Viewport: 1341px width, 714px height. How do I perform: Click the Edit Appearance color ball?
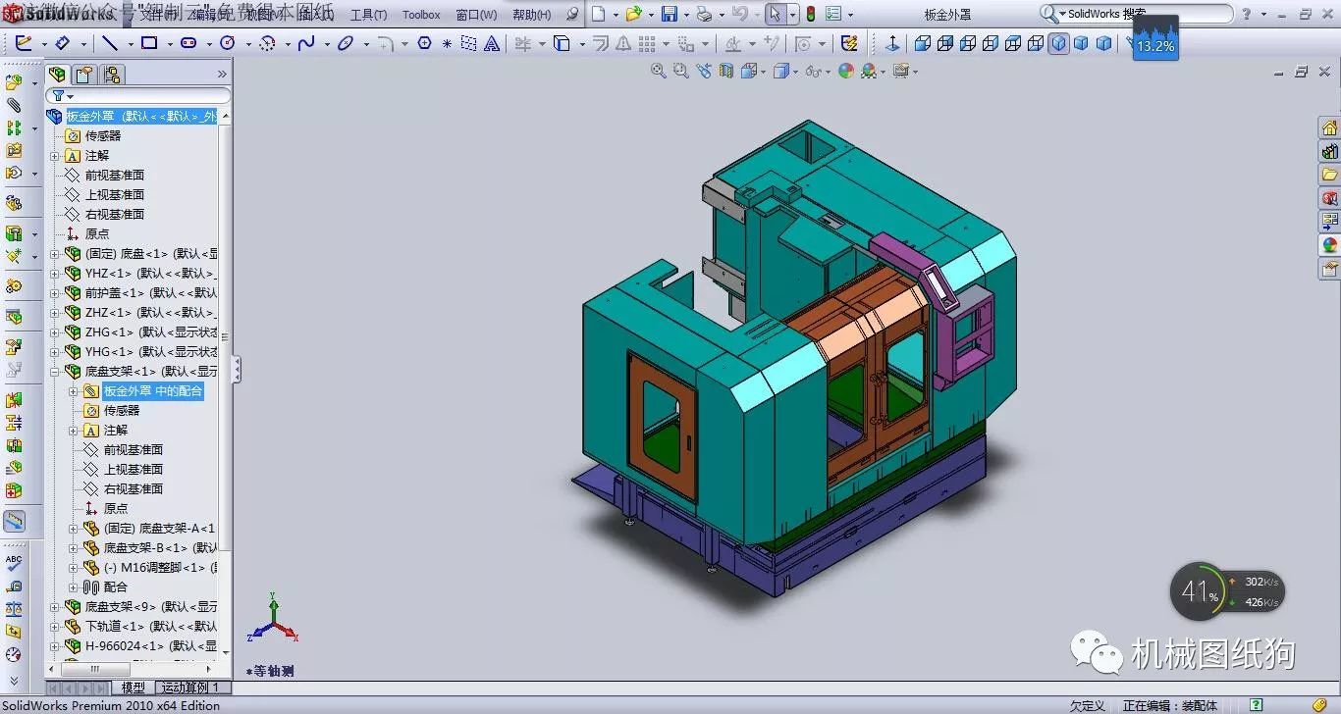[845, 71]
